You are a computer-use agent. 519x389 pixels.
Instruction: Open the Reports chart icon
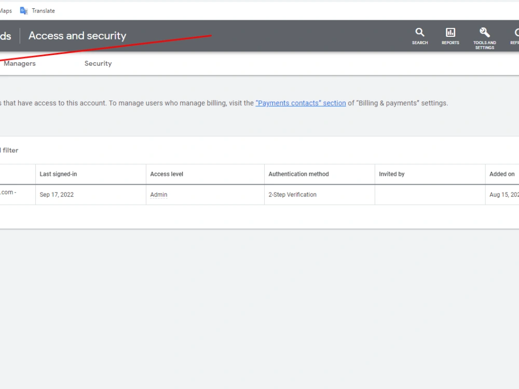pyautogui.click(x=450, y=32)
